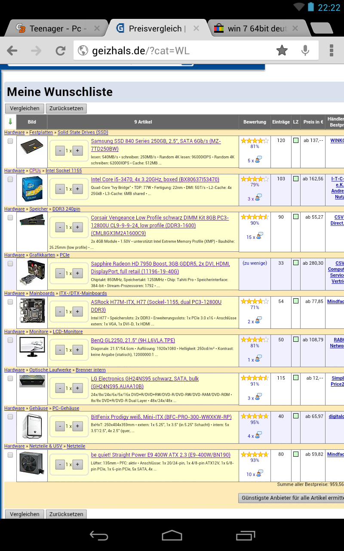Click Intel Core i5 box thumbnail

[32, 189]
